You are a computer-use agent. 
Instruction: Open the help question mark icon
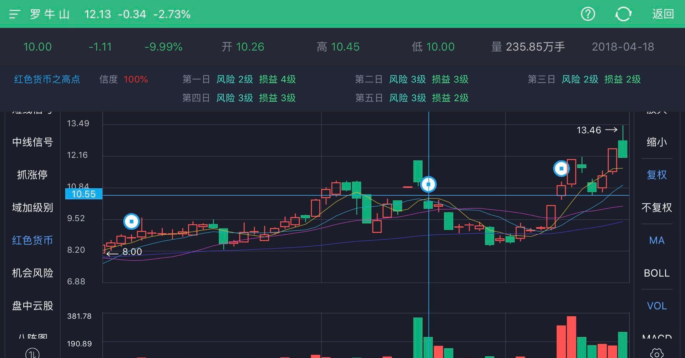(x=588, y=14)
